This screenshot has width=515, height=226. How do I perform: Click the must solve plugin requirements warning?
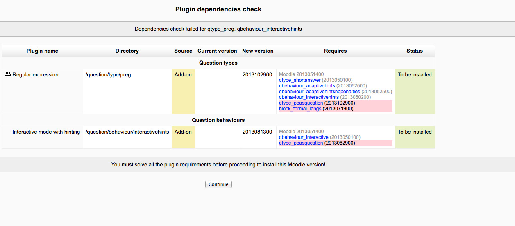tap(218, 164)
